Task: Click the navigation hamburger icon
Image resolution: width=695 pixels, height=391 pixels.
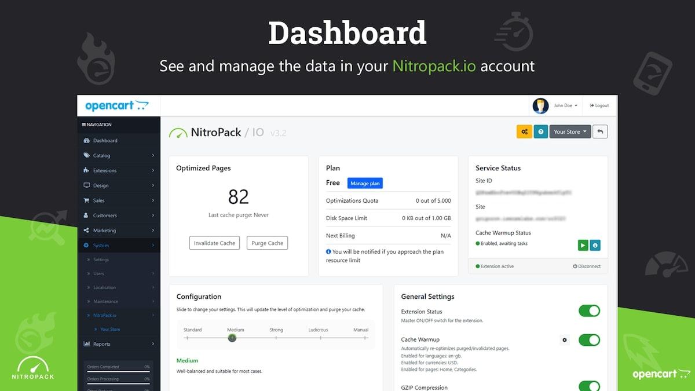Action: click(x=84, y=125)
